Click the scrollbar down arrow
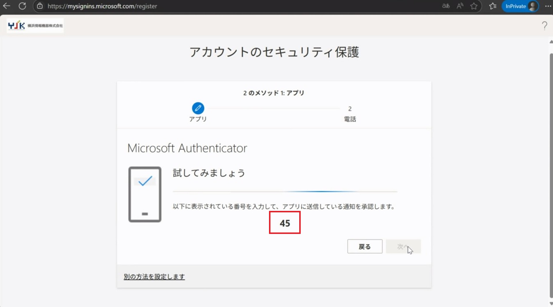This screenshot has height=307, width=553. [551, 303]
